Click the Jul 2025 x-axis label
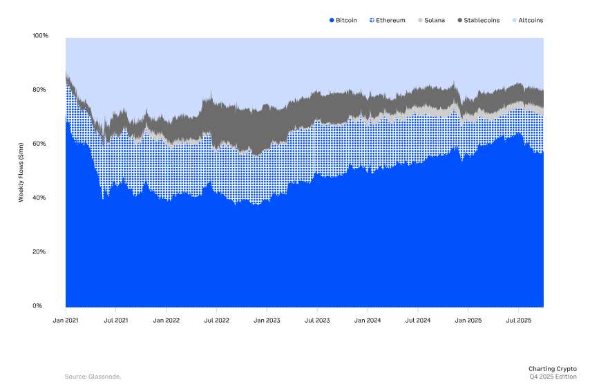 pos(518,321)
